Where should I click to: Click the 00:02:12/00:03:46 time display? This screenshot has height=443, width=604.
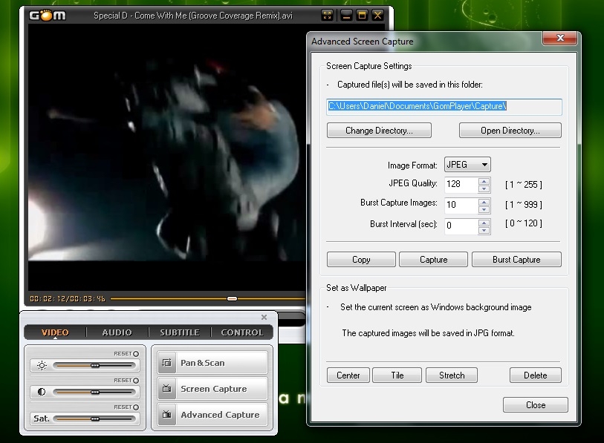click(68, 298)
